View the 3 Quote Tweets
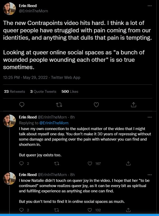159x216 pixels. coord(43,91)
